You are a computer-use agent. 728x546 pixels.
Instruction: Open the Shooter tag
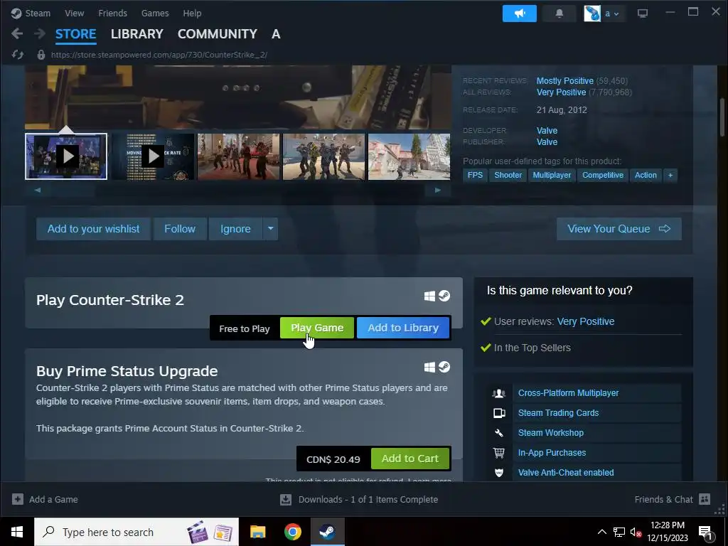point(508,175)
